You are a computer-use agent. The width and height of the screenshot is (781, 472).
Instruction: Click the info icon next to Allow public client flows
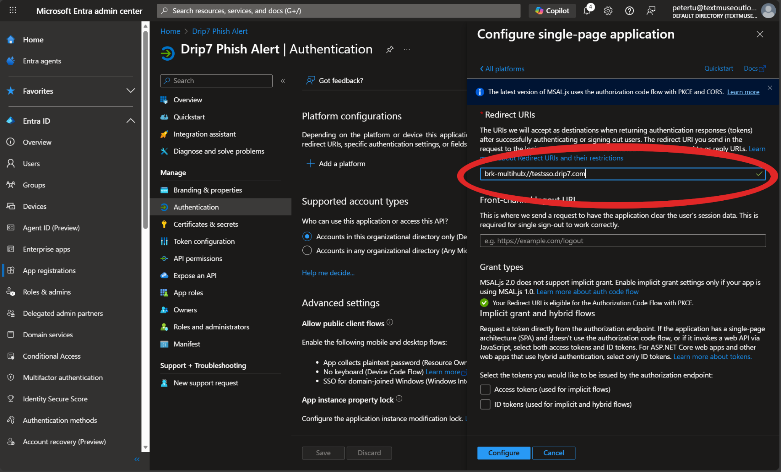click(x=390, y=322)
